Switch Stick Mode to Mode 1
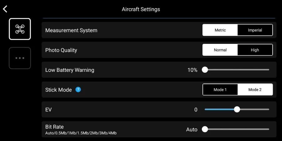 click(220, 90)
